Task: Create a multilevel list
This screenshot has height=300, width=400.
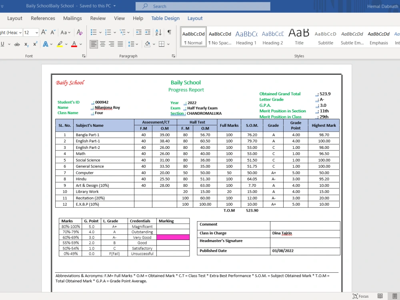Action: 123,32
